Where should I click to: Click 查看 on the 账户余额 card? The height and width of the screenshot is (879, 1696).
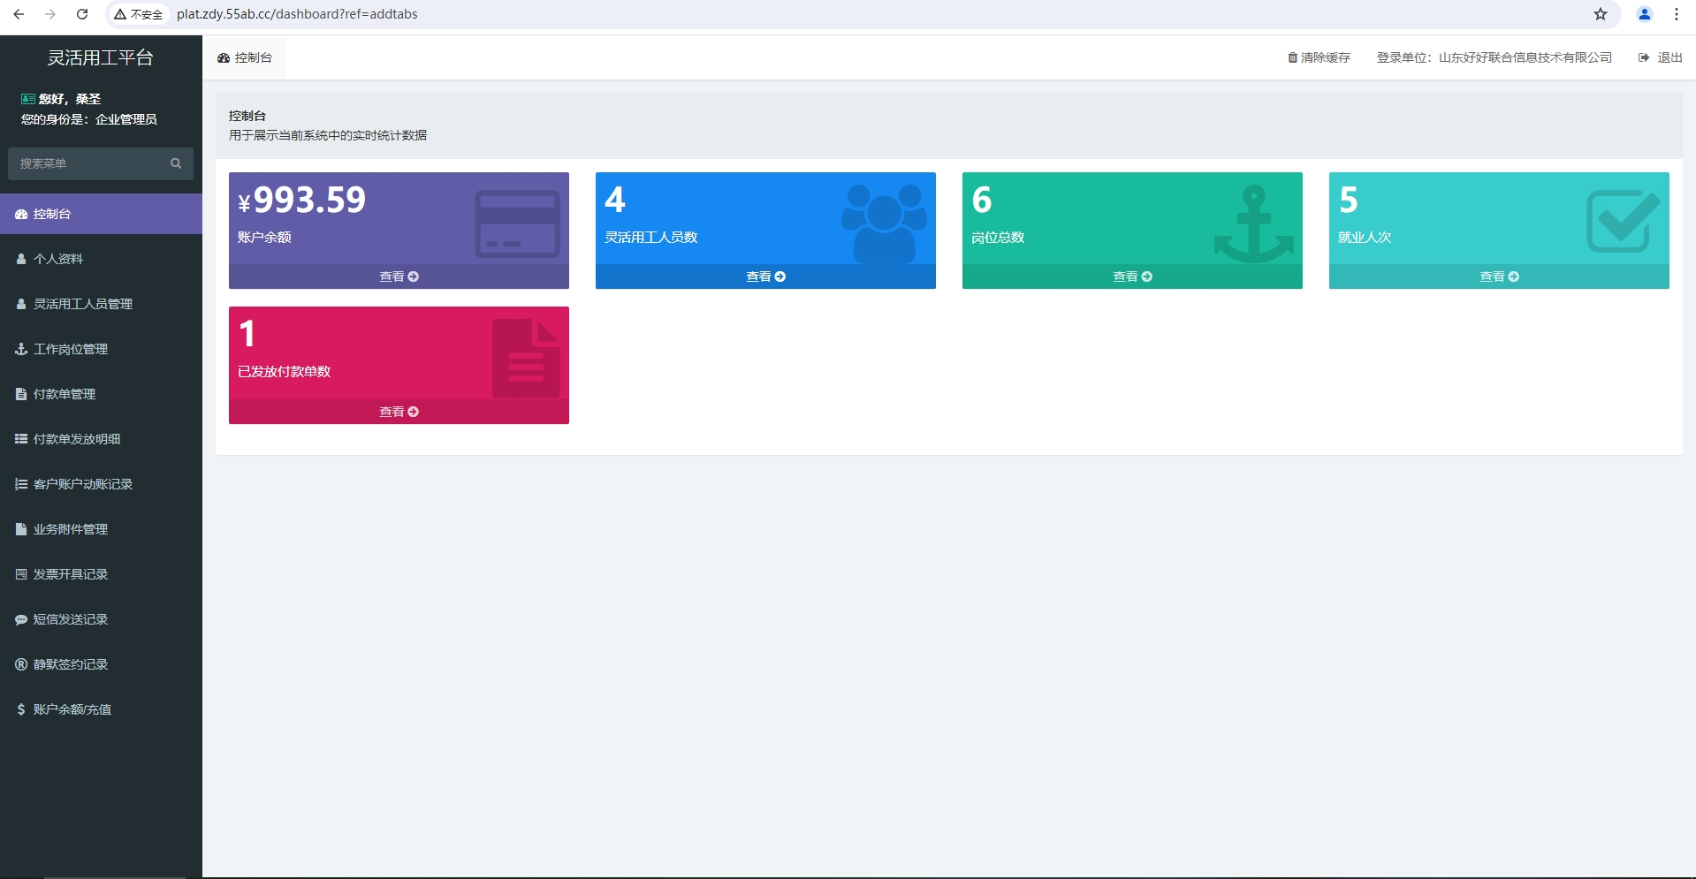(x=399, y=276)
